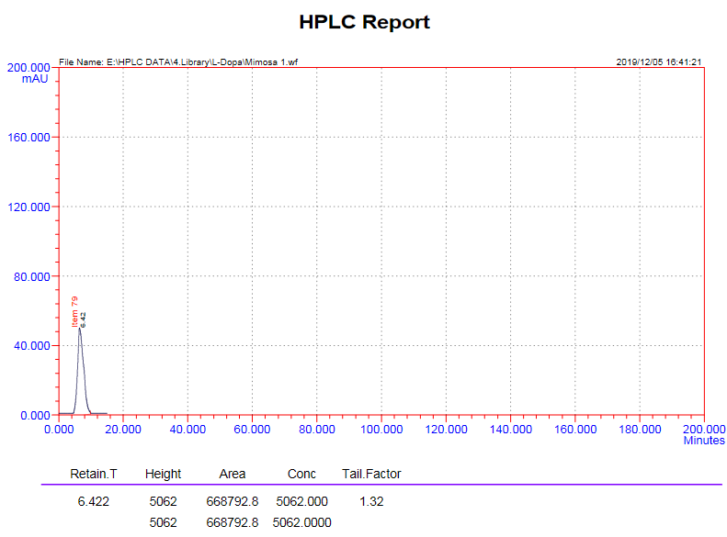The height and width of the screenshot is (537, 727).
Task: Click the Retain.T column header
Action: (x=94, y=474)
